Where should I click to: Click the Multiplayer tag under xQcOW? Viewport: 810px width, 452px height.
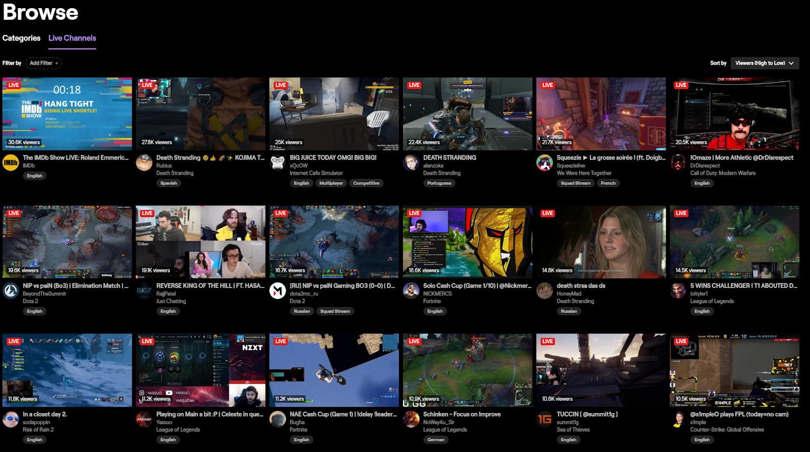(331, 183)
